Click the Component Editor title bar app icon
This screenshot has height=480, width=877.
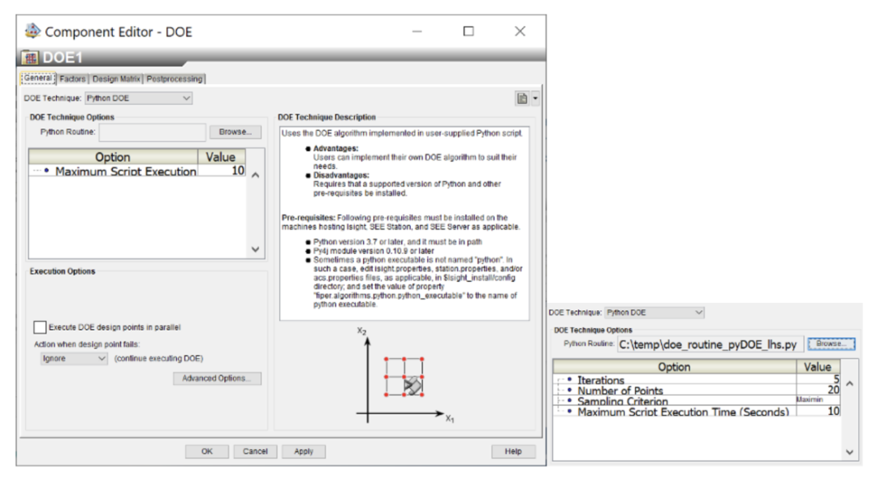point(32,32)
